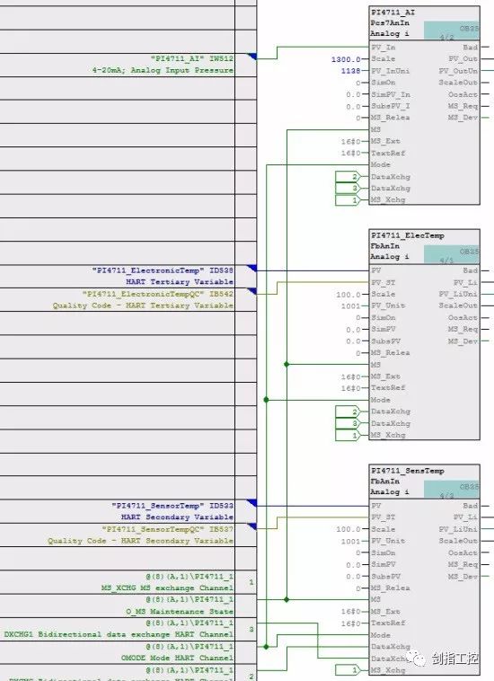Click OB35 runtime box on PI4711_AI block
Image resolution: width=494 pixels, height=681 pixels.
click(x=452, y=31)
